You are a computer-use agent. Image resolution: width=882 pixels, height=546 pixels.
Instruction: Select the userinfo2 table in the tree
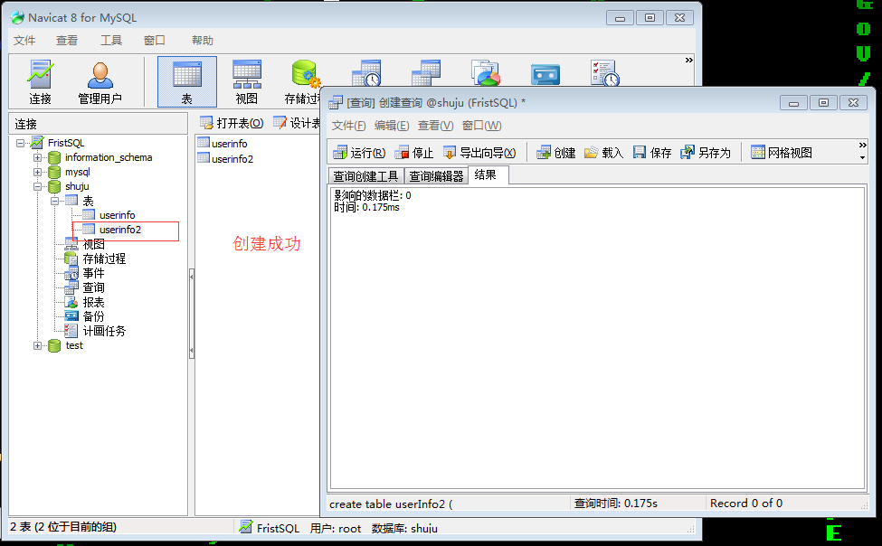[119, 230]
